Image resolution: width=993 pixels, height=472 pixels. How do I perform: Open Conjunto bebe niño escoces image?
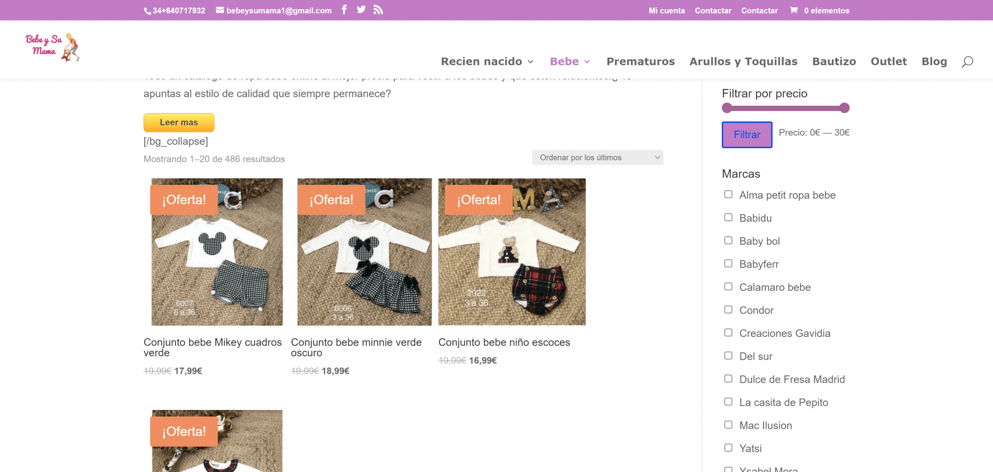[x=512, y=252]
